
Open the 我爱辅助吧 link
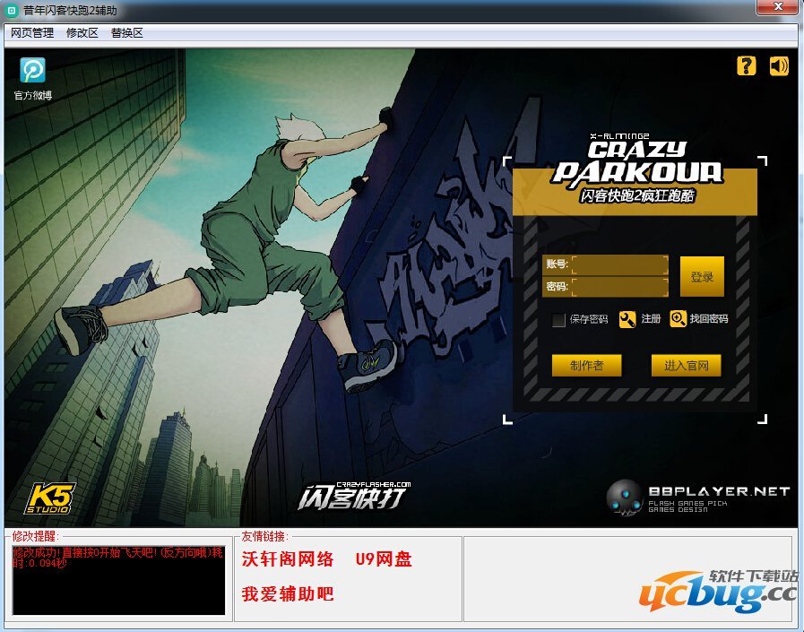point(288,593)
